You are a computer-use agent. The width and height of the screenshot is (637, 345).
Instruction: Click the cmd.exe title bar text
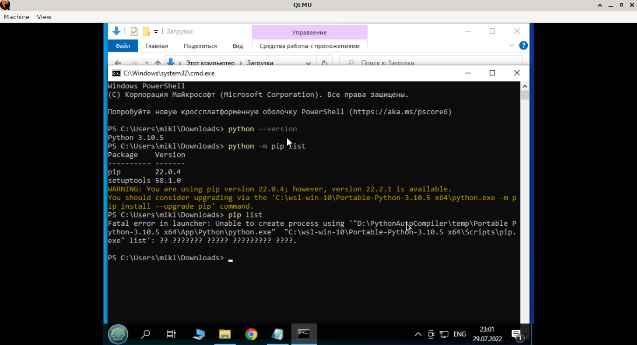tap(169, 73)
